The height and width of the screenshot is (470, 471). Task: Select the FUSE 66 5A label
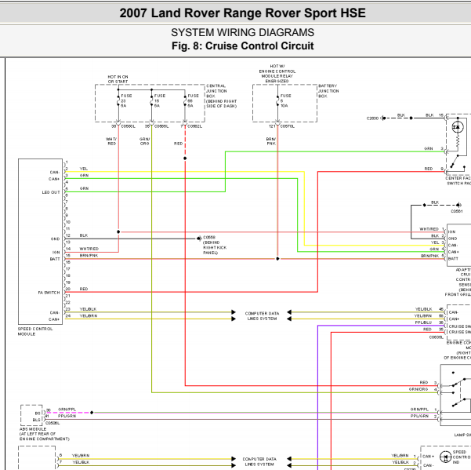[193, 100]
